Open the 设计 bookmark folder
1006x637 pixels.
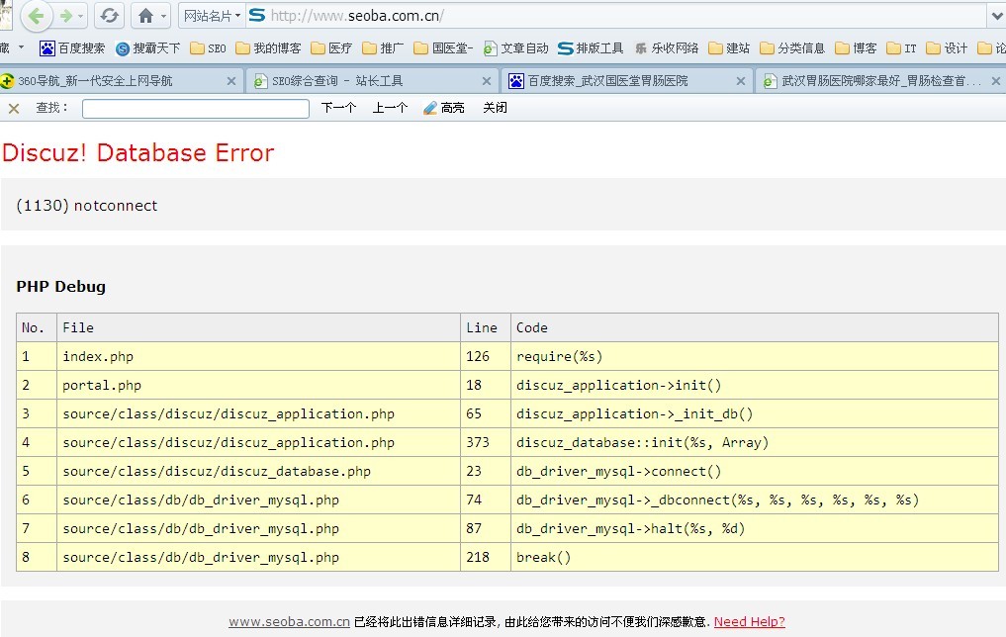947,48
